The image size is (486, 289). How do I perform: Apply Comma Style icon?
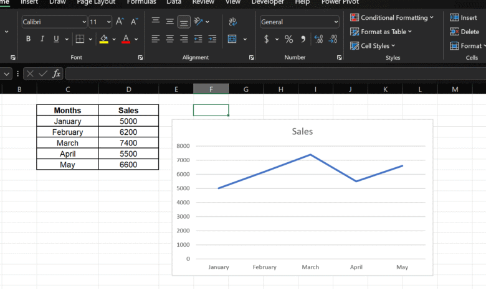[x=303, y=39]
